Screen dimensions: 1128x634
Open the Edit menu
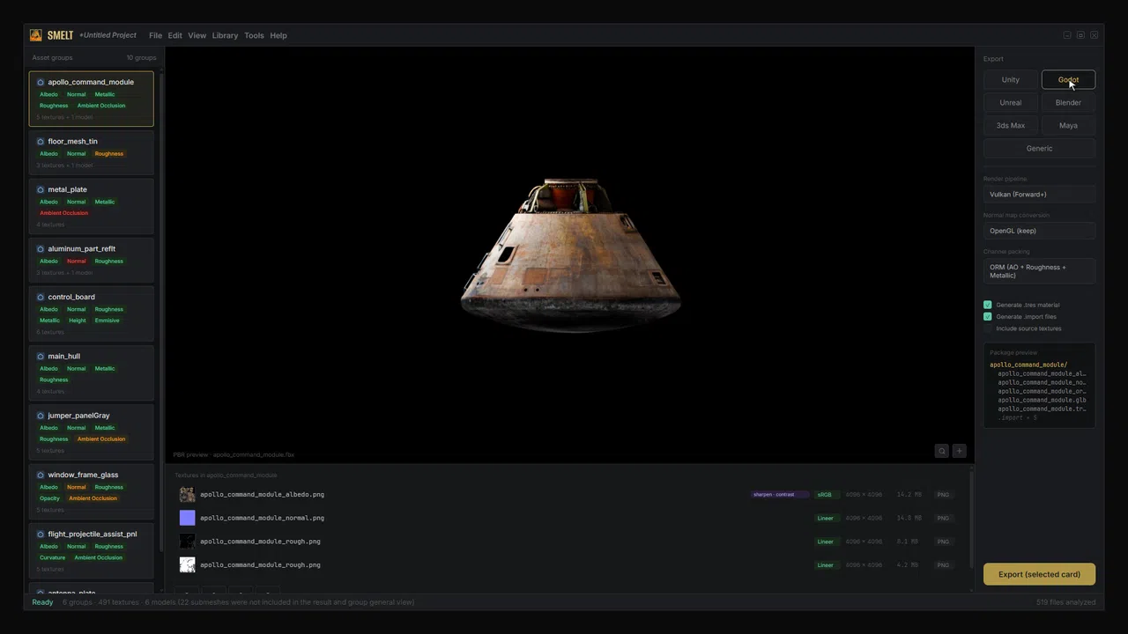174,35
